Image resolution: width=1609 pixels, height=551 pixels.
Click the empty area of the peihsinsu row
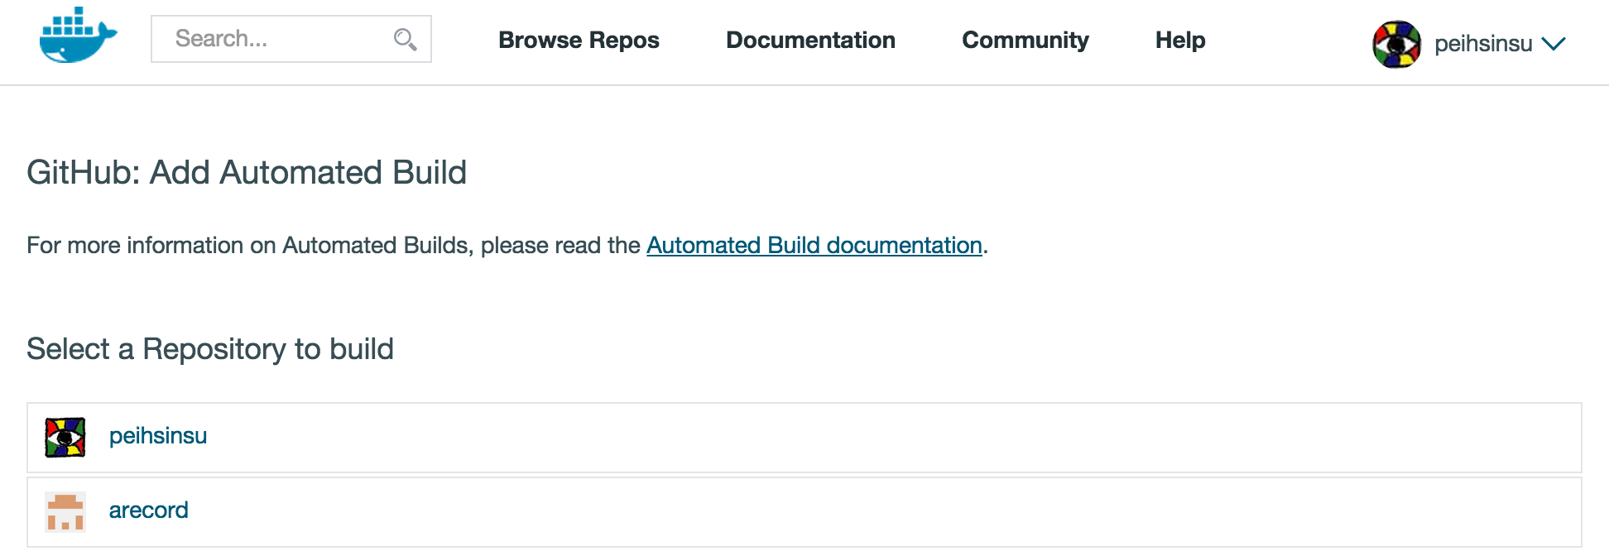(910, 438)
